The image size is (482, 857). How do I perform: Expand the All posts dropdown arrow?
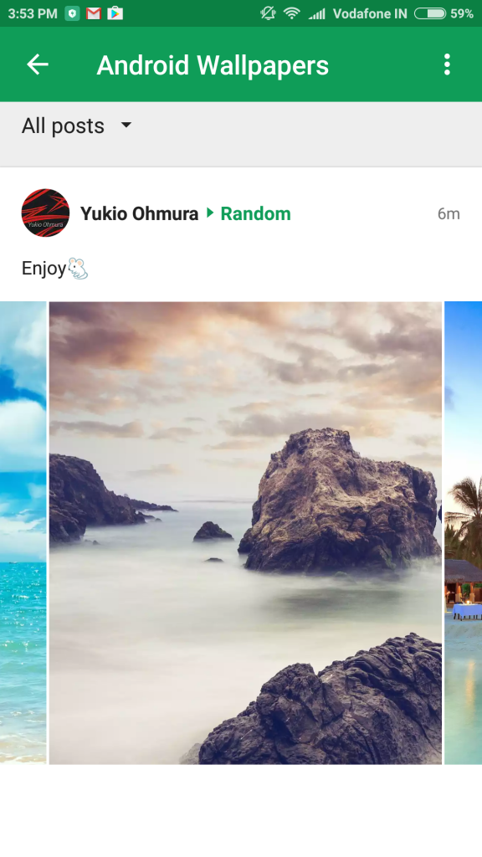point(126,126)
